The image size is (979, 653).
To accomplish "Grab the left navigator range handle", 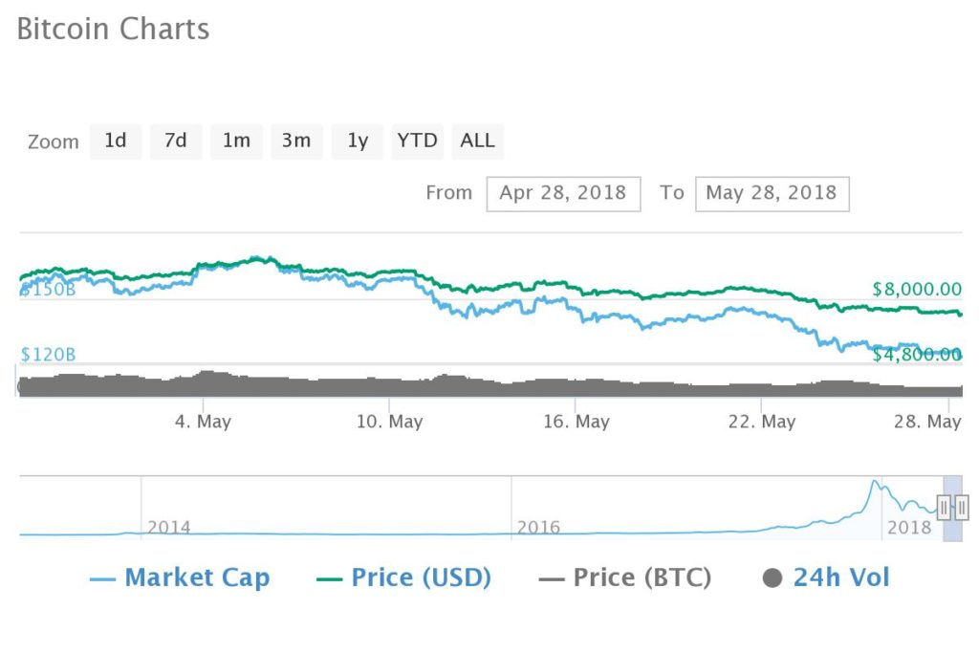I will point(944,508).
